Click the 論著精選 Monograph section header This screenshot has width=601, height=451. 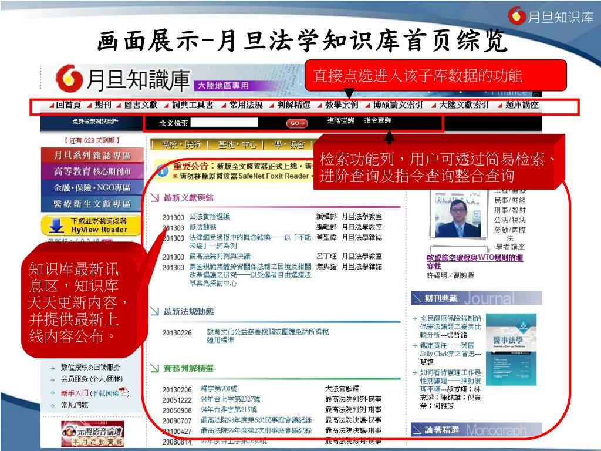(x=477, y=430)
